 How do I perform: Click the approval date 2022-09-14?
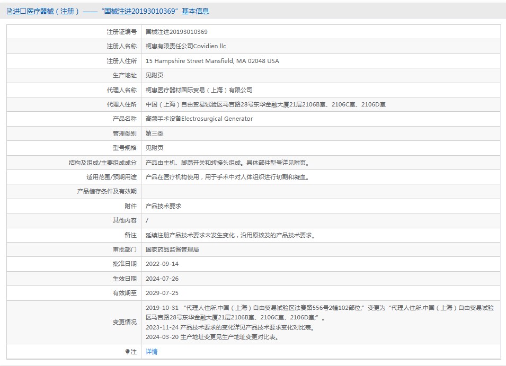(163, 264)
